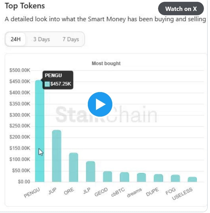Click the Watch on X button

tap(181, 9)
